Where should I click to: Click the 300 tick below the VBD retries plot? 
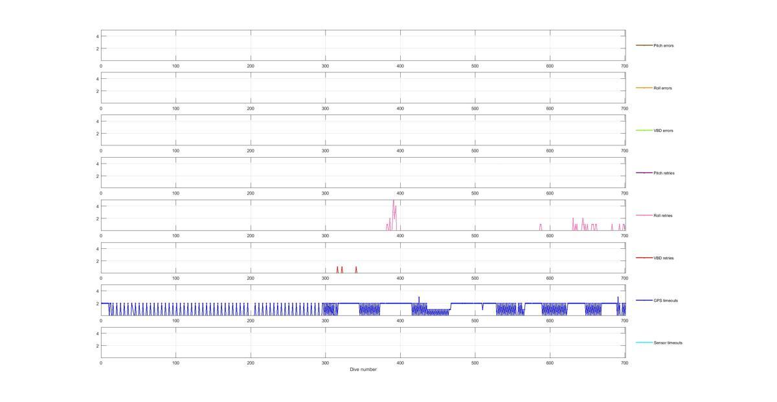tap(325, 279)
